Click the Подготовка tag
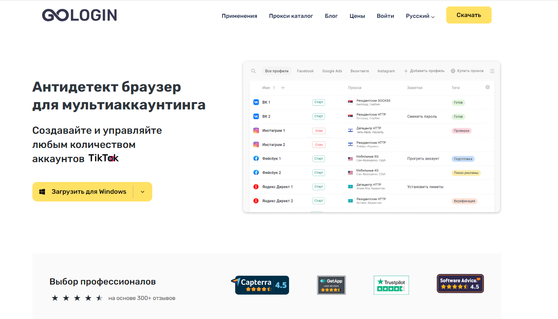 pos(463,159)
